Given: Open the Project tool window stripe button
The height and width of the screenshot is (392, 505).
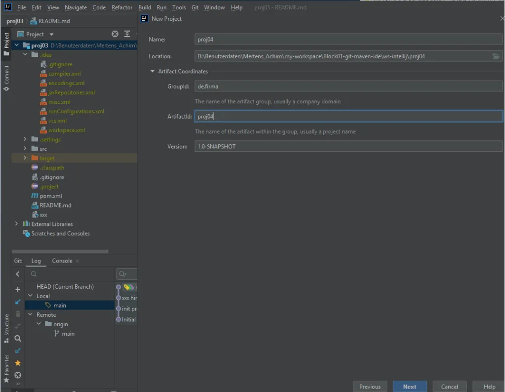Looking at the screenshot, I should point(6,44).
